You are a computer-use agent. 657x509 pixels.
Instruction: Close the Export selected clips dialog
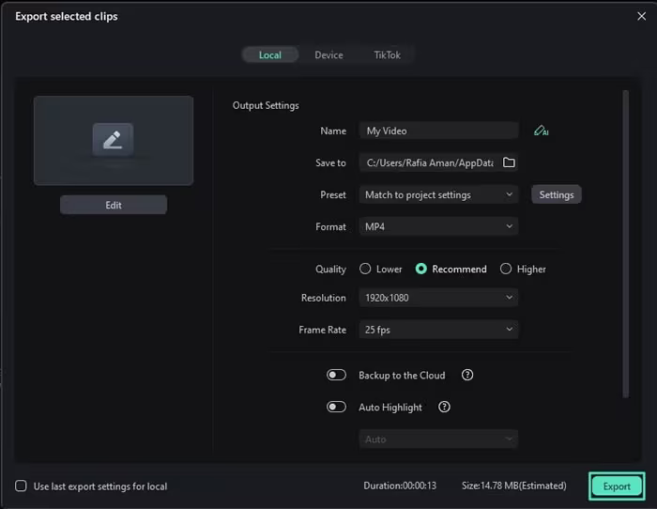642,16
